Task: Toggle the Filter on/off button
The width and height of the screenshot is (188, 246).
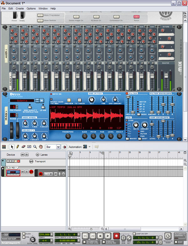Action: pos(127,94)
